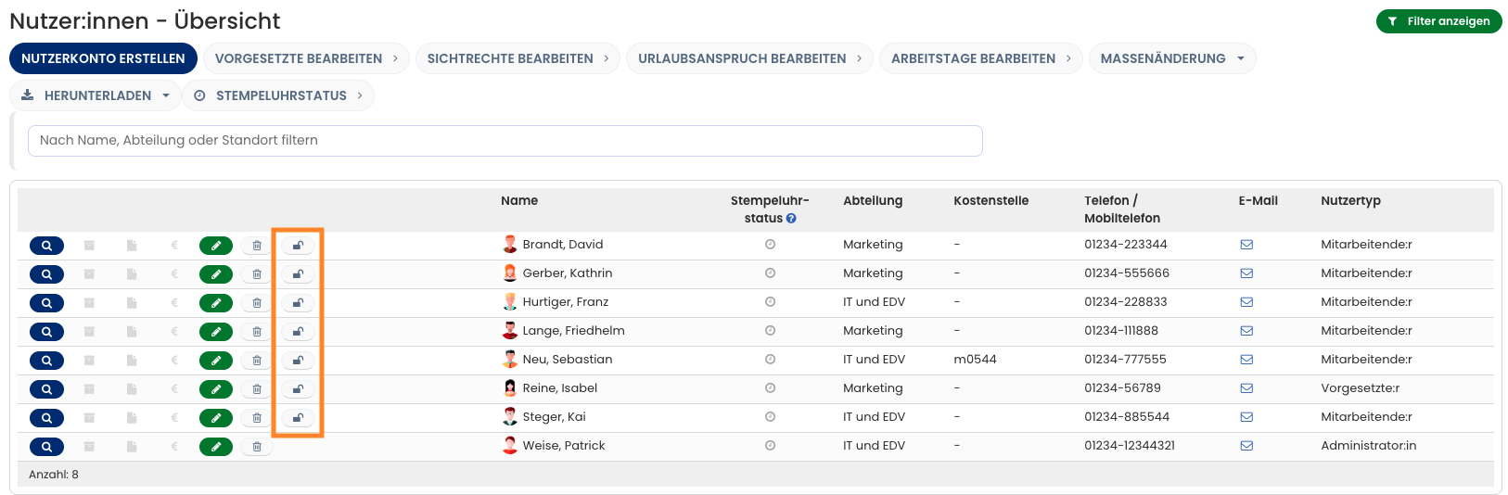Open Vorgesetzte bearbeiten
The width and height of the screenshot is (1508, 495).
[x=306, y=58]
